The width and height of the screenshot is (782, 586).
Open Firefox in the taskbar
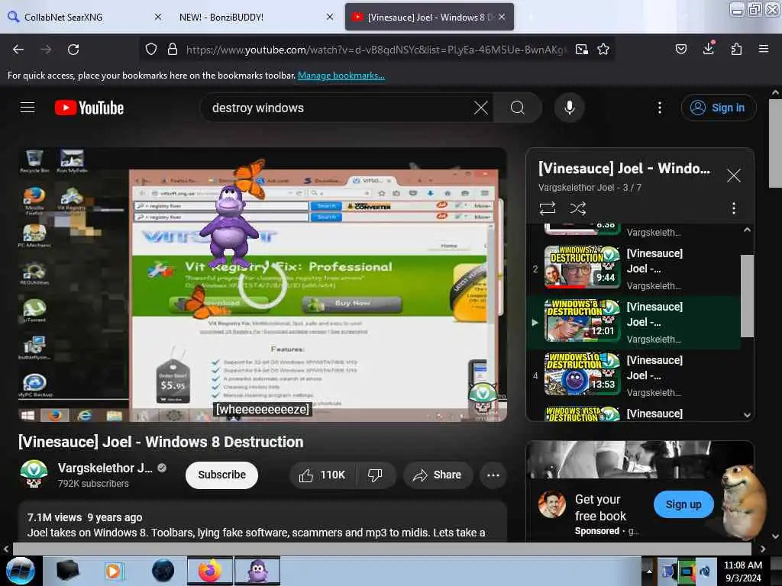210,571
